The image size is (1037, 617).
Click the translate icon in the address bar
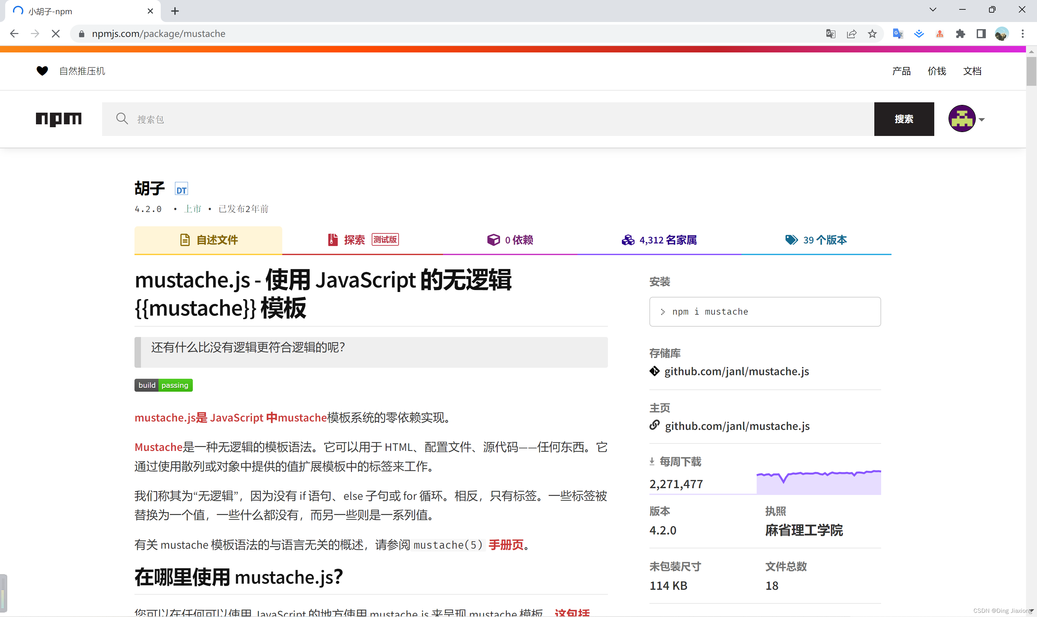tap(830, 34)
